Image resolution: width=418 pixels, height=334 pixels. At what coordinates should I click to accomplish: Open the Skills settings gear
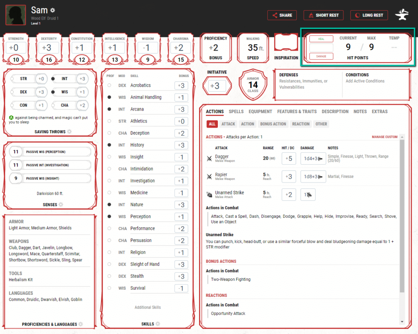(157, 324)
